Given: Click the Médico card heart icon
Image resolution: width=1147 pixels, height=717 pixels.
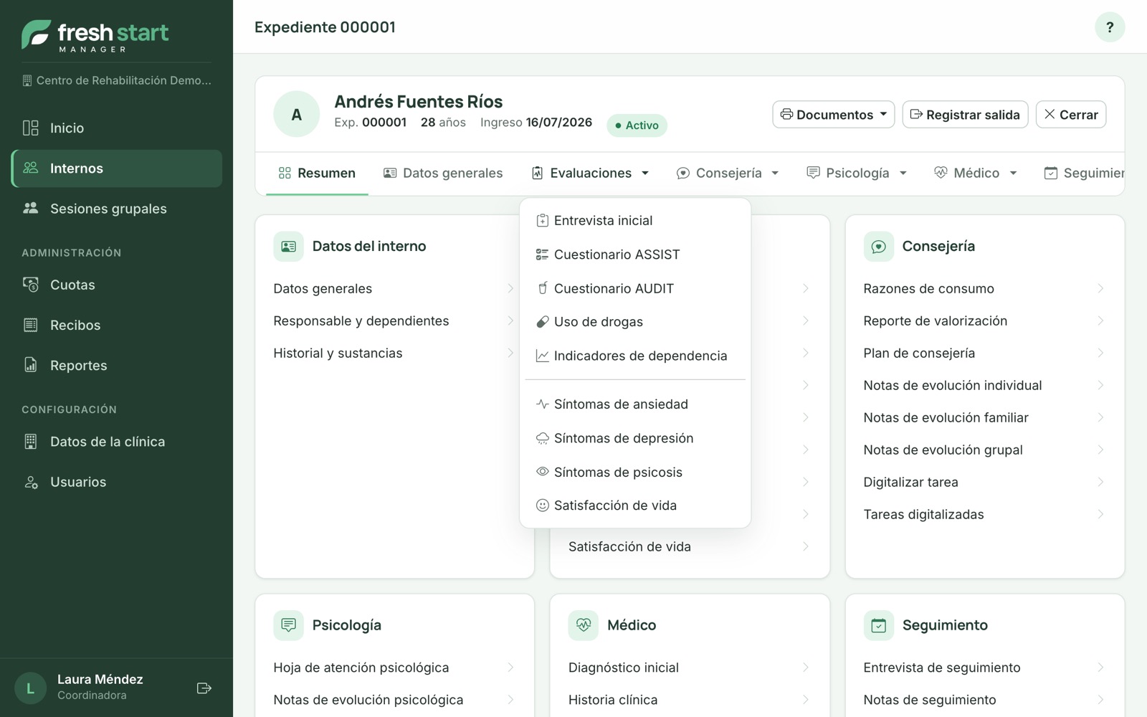Looking at the screenshot, I should pyautogui.click(x=584, y=625).
